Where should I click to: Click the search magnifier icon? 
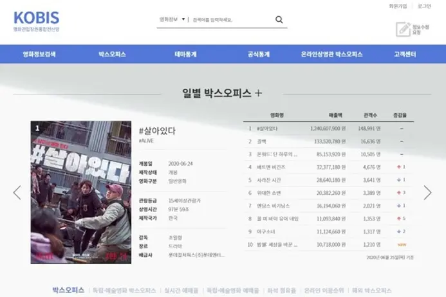coord(279,19)
